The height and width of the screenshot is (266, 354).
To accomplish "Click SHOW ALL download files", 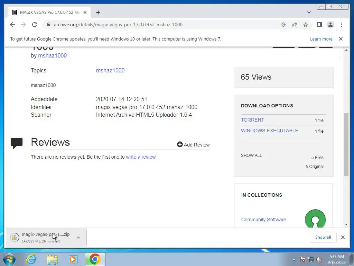I will click(251, 156).
